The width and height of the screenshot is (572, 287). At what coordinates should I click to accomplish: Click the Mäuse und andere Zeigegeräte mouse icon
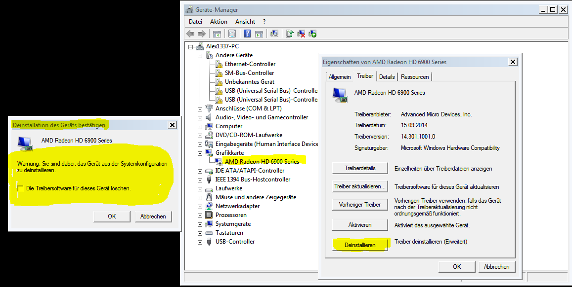[209, 197]
